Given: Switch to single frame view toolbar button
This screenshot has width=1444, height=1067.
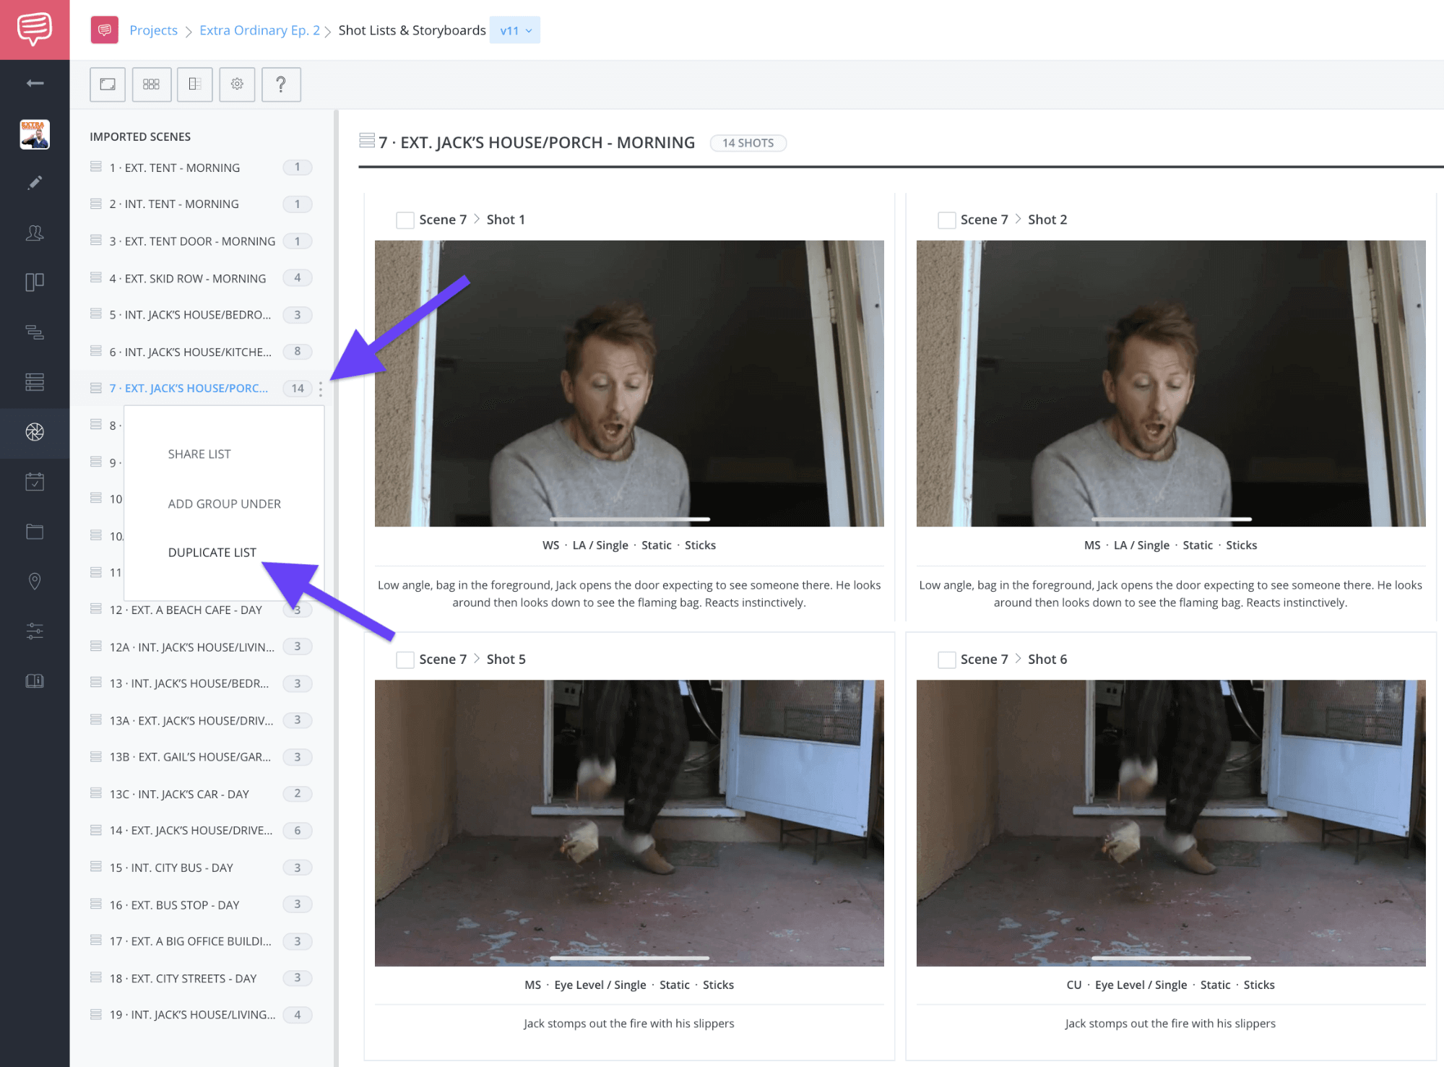Looking at the screenshot, I should point(108,85).
